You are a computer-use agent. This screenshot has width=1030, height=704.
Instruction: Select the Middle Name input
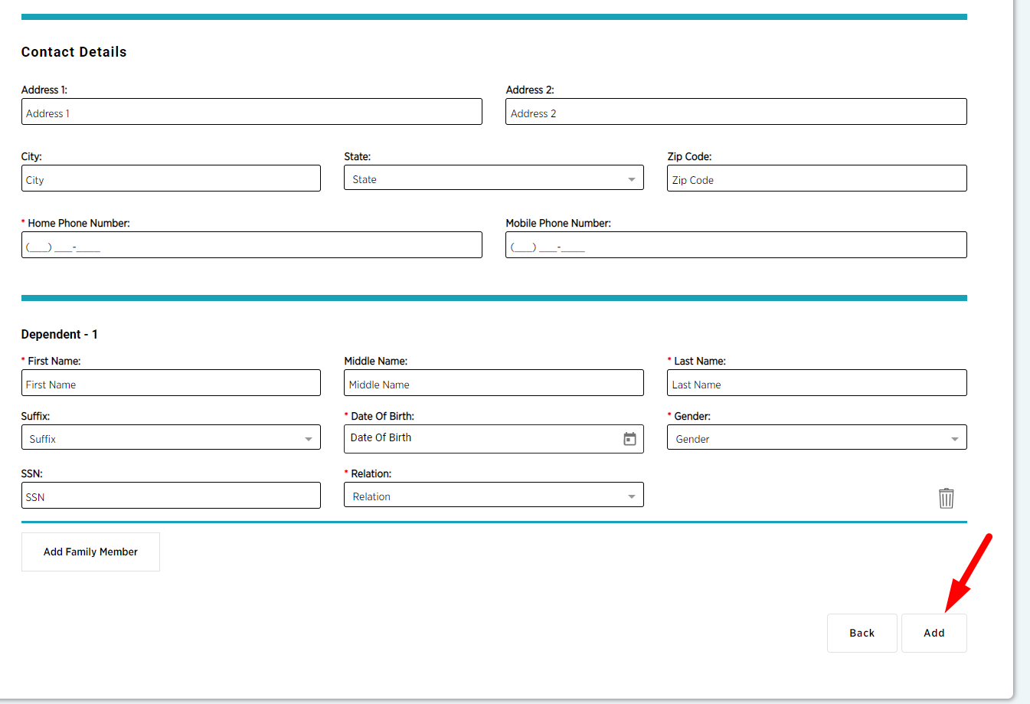point(493,384)
